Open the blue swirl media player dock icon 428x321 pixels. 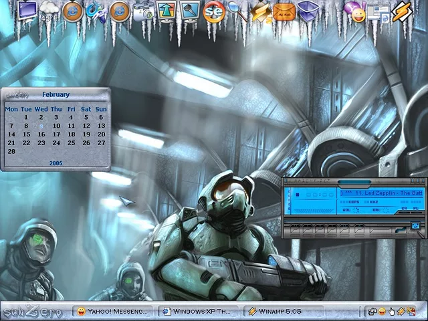[x=96, y=12]
